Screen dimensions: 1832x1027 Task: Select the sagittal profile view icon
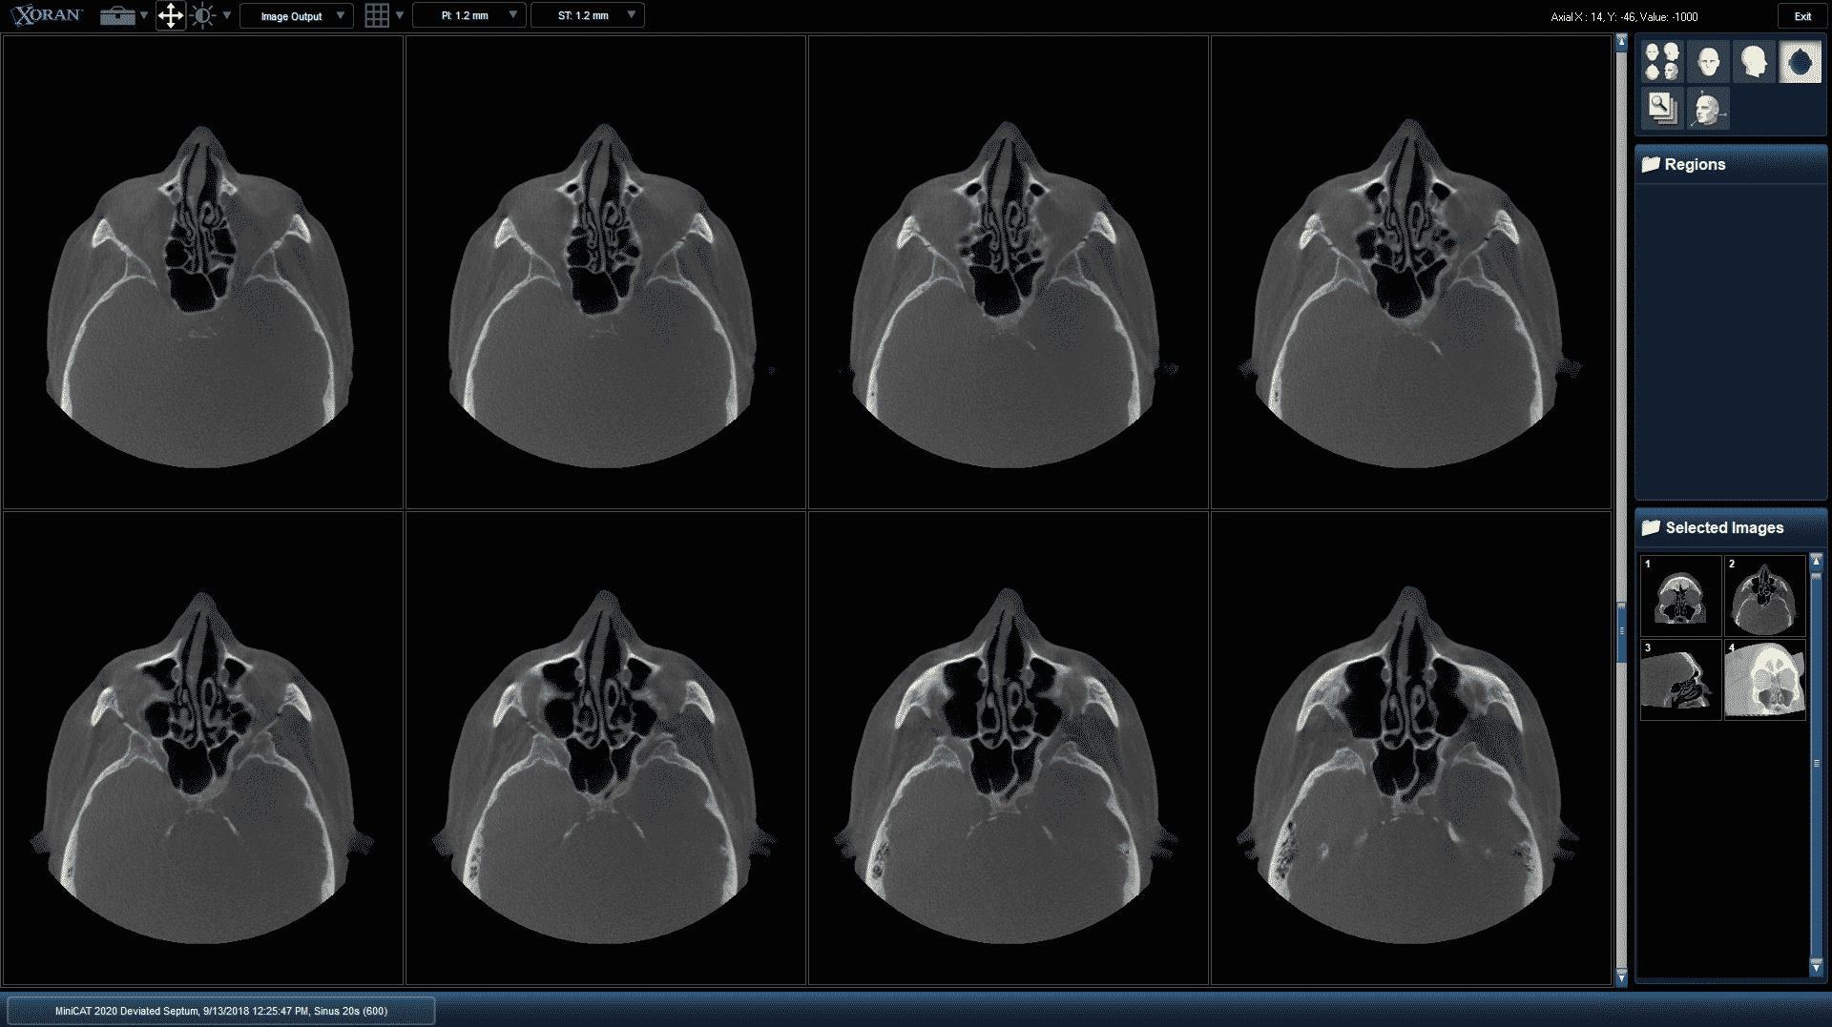(1754, 61)
